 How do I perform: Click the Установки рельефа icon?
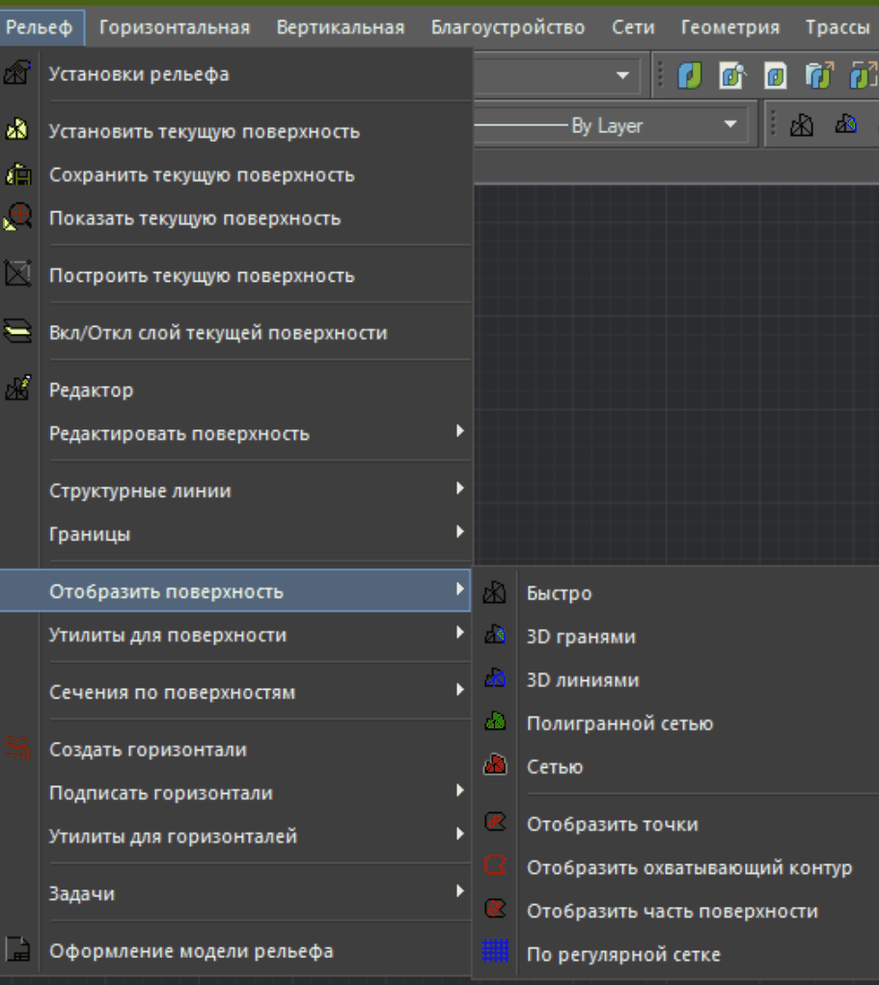coord(17,73)
